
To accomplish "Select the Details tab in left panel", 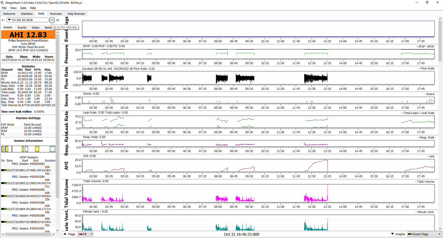I will (8, 28).
